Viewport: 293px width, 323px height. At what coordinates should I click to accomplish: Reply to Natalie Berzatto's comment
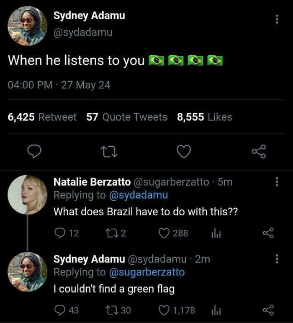point(59,233)
